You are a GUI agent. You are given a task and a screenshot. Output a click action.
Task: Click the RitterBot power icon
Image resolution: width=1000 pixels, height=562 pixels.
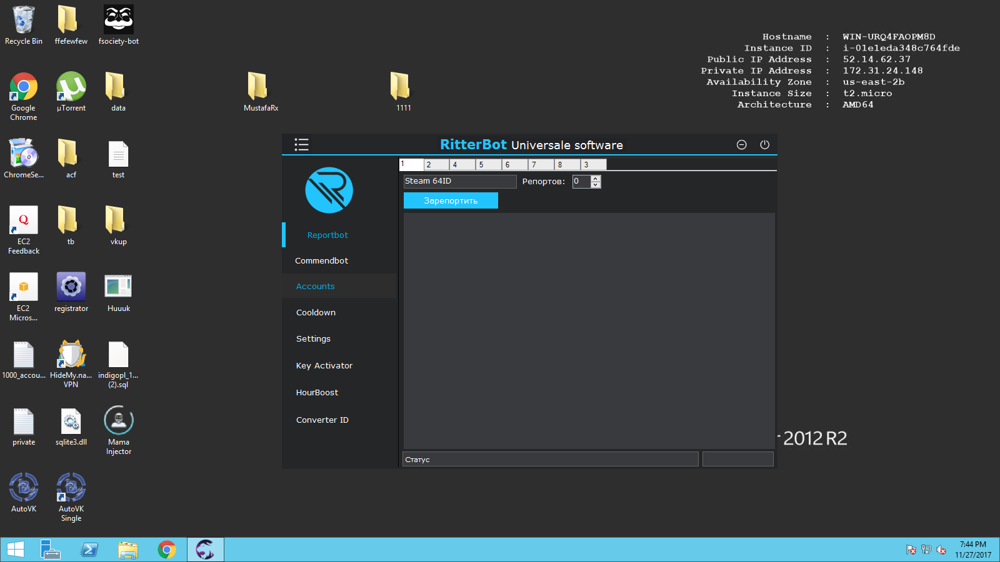click(764, 145)
